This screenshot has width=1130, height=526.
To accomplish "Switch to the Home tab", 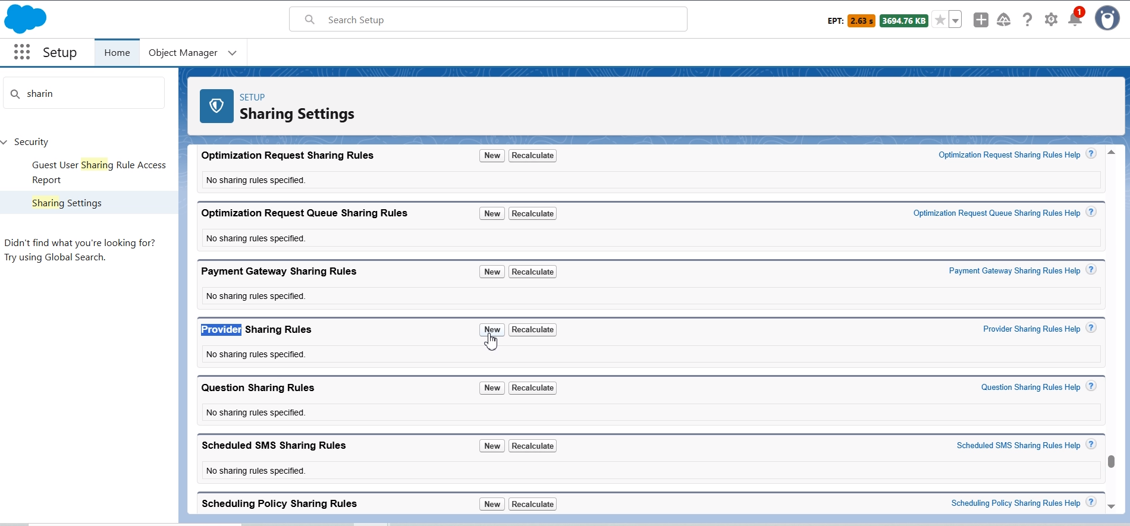I will click(117, 52).
